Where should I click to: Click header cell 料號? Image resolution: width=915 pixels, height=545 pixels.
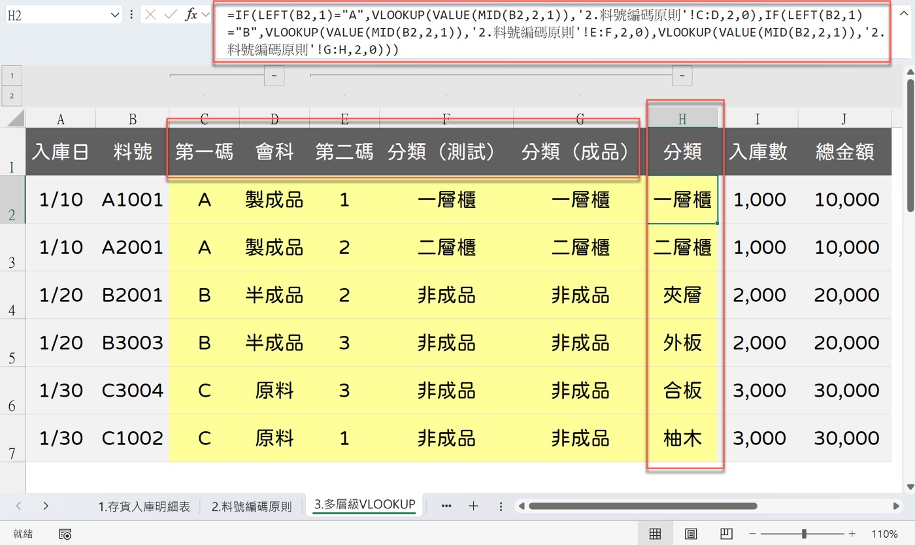[x=133, y=152]
